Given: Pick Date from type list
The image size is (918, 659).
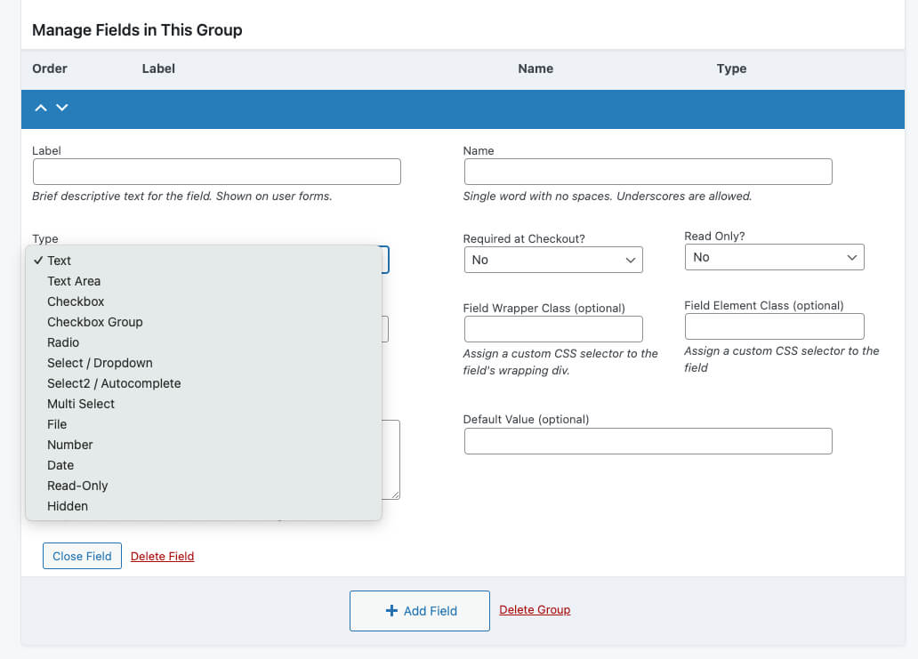Looking at the screenshot, I should click(204, 465).
